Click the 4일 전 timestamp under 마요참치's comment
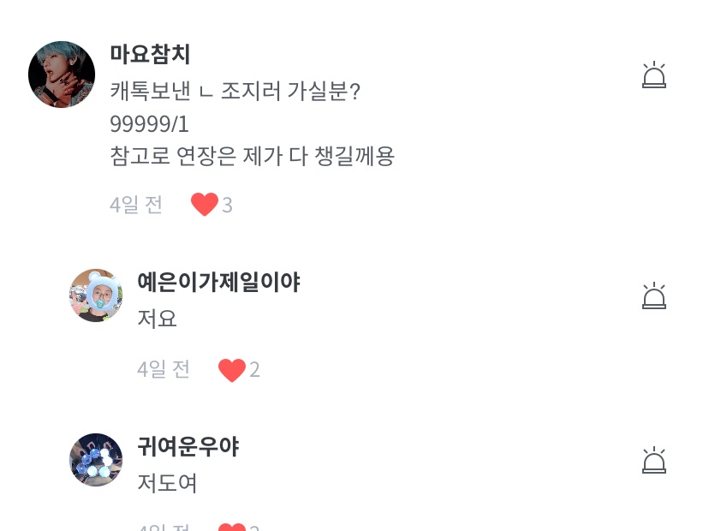 pyautogui.click(x=136, y=205)
